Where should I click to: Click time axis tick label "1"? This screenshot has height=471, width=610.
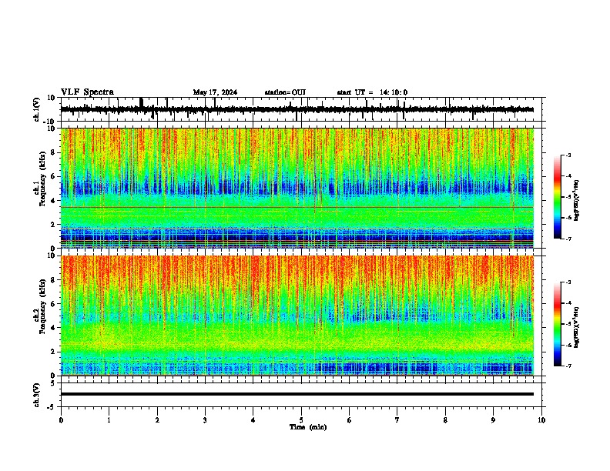point(109,420)
